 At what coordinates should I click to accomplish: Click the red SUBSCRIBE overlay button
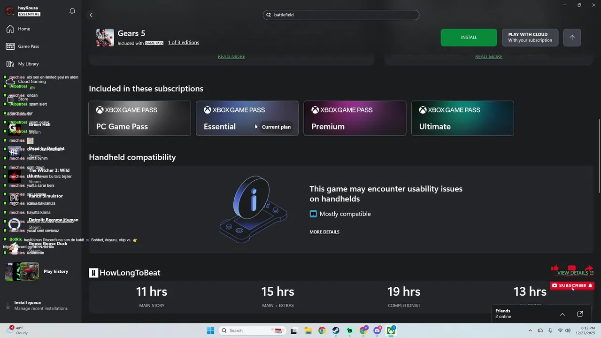pyautogui.click(x=572, y=285)
